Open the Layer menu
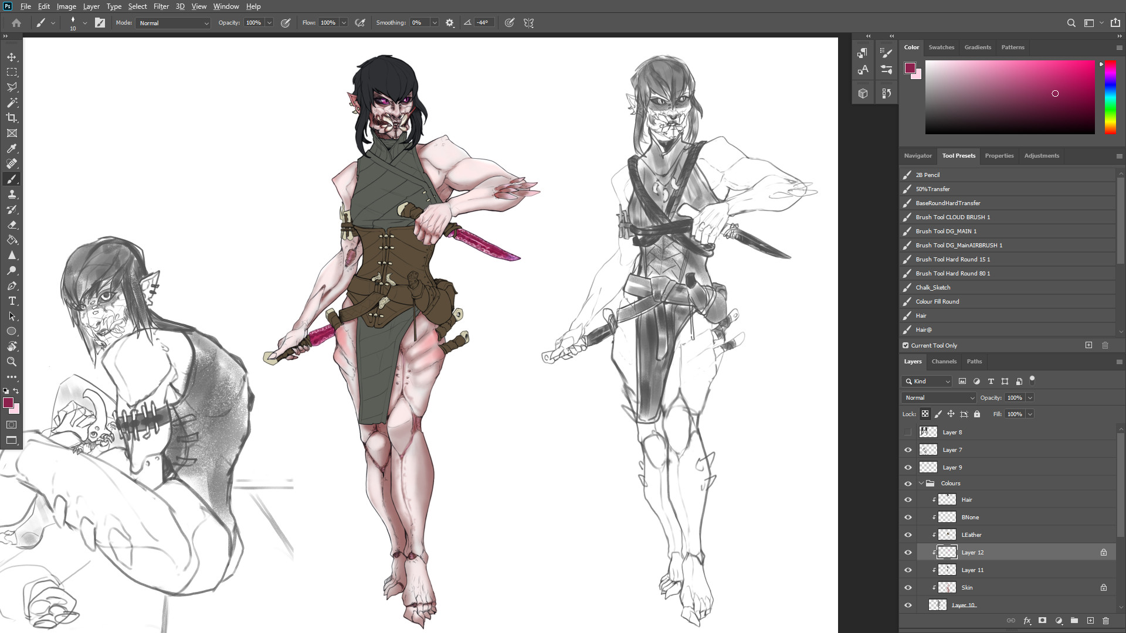Viewport: 1126px width, 633px height. click(x=91, y=6)
